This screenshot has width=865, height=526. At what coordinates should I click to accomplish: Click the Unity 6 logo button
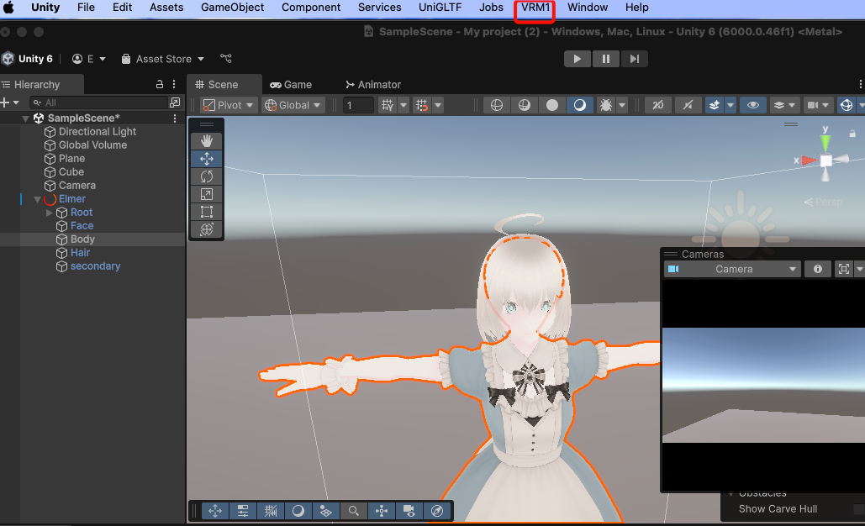click(28, 59)
